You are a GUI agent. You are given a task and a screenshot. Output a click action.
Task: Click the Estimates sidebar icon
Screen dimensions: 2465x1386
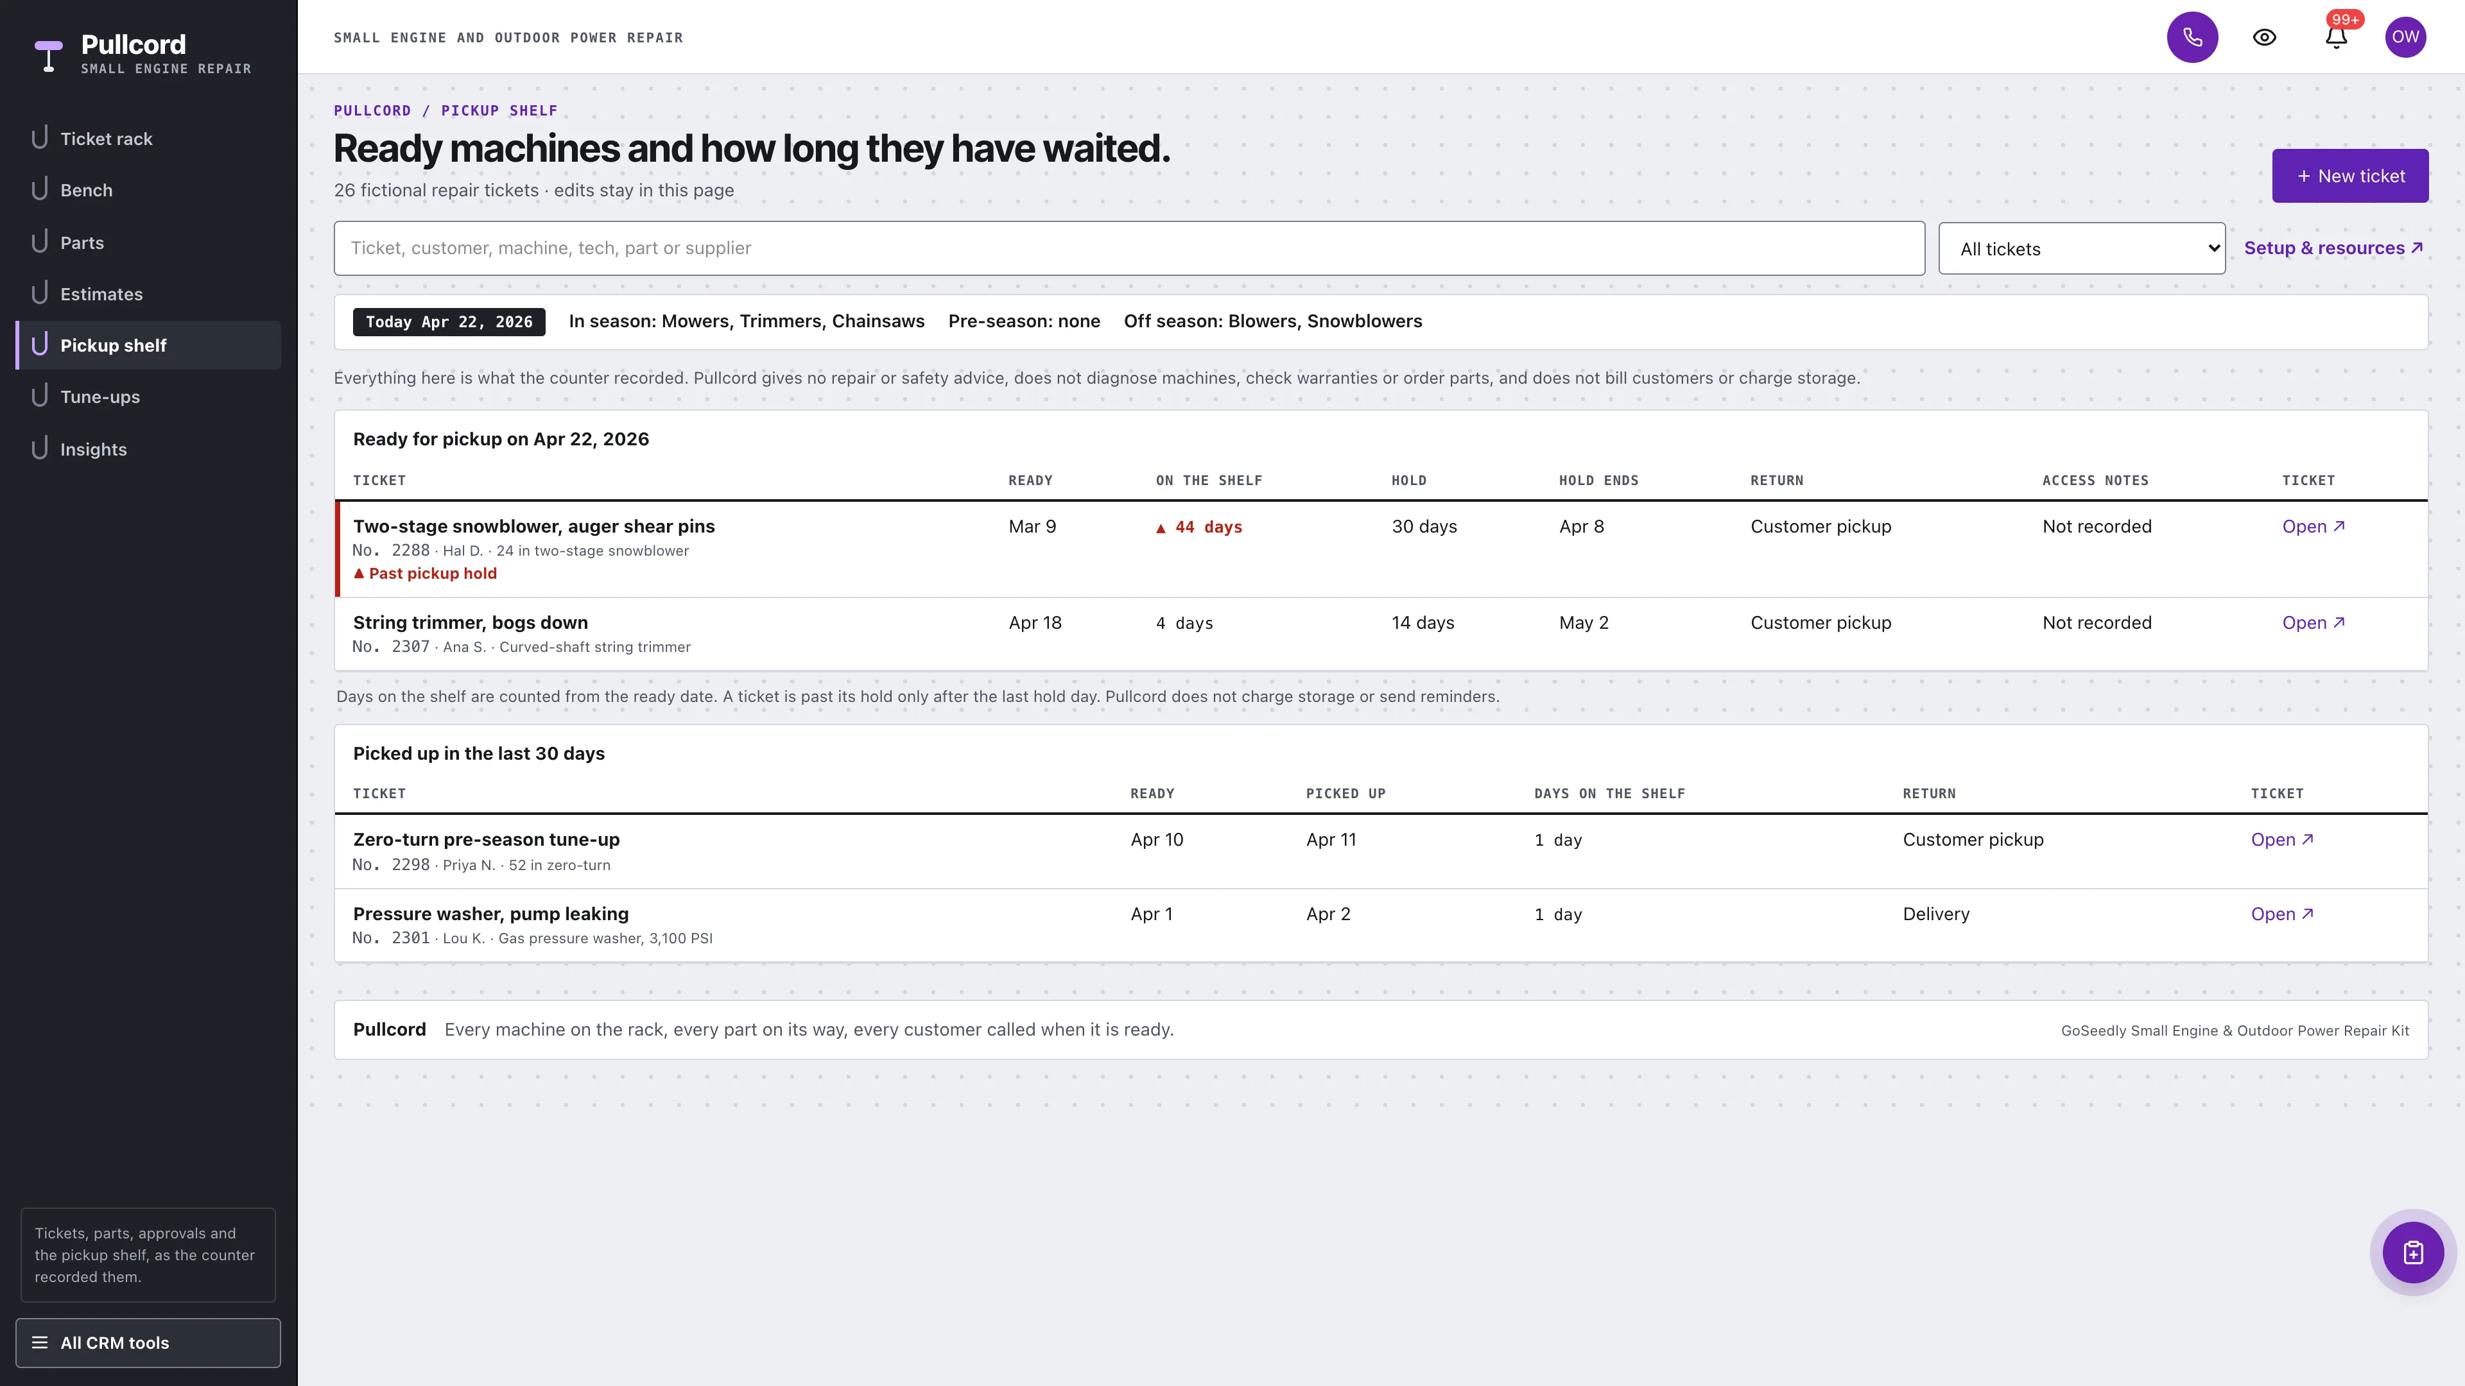[x=39, y=294]
